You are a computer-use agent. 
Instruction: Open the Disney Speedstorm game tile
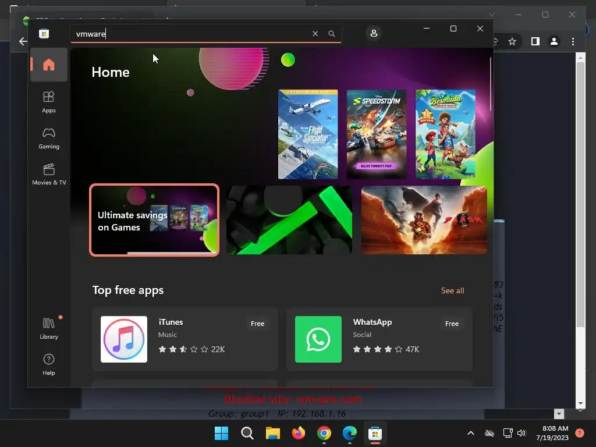pos(377,134)
